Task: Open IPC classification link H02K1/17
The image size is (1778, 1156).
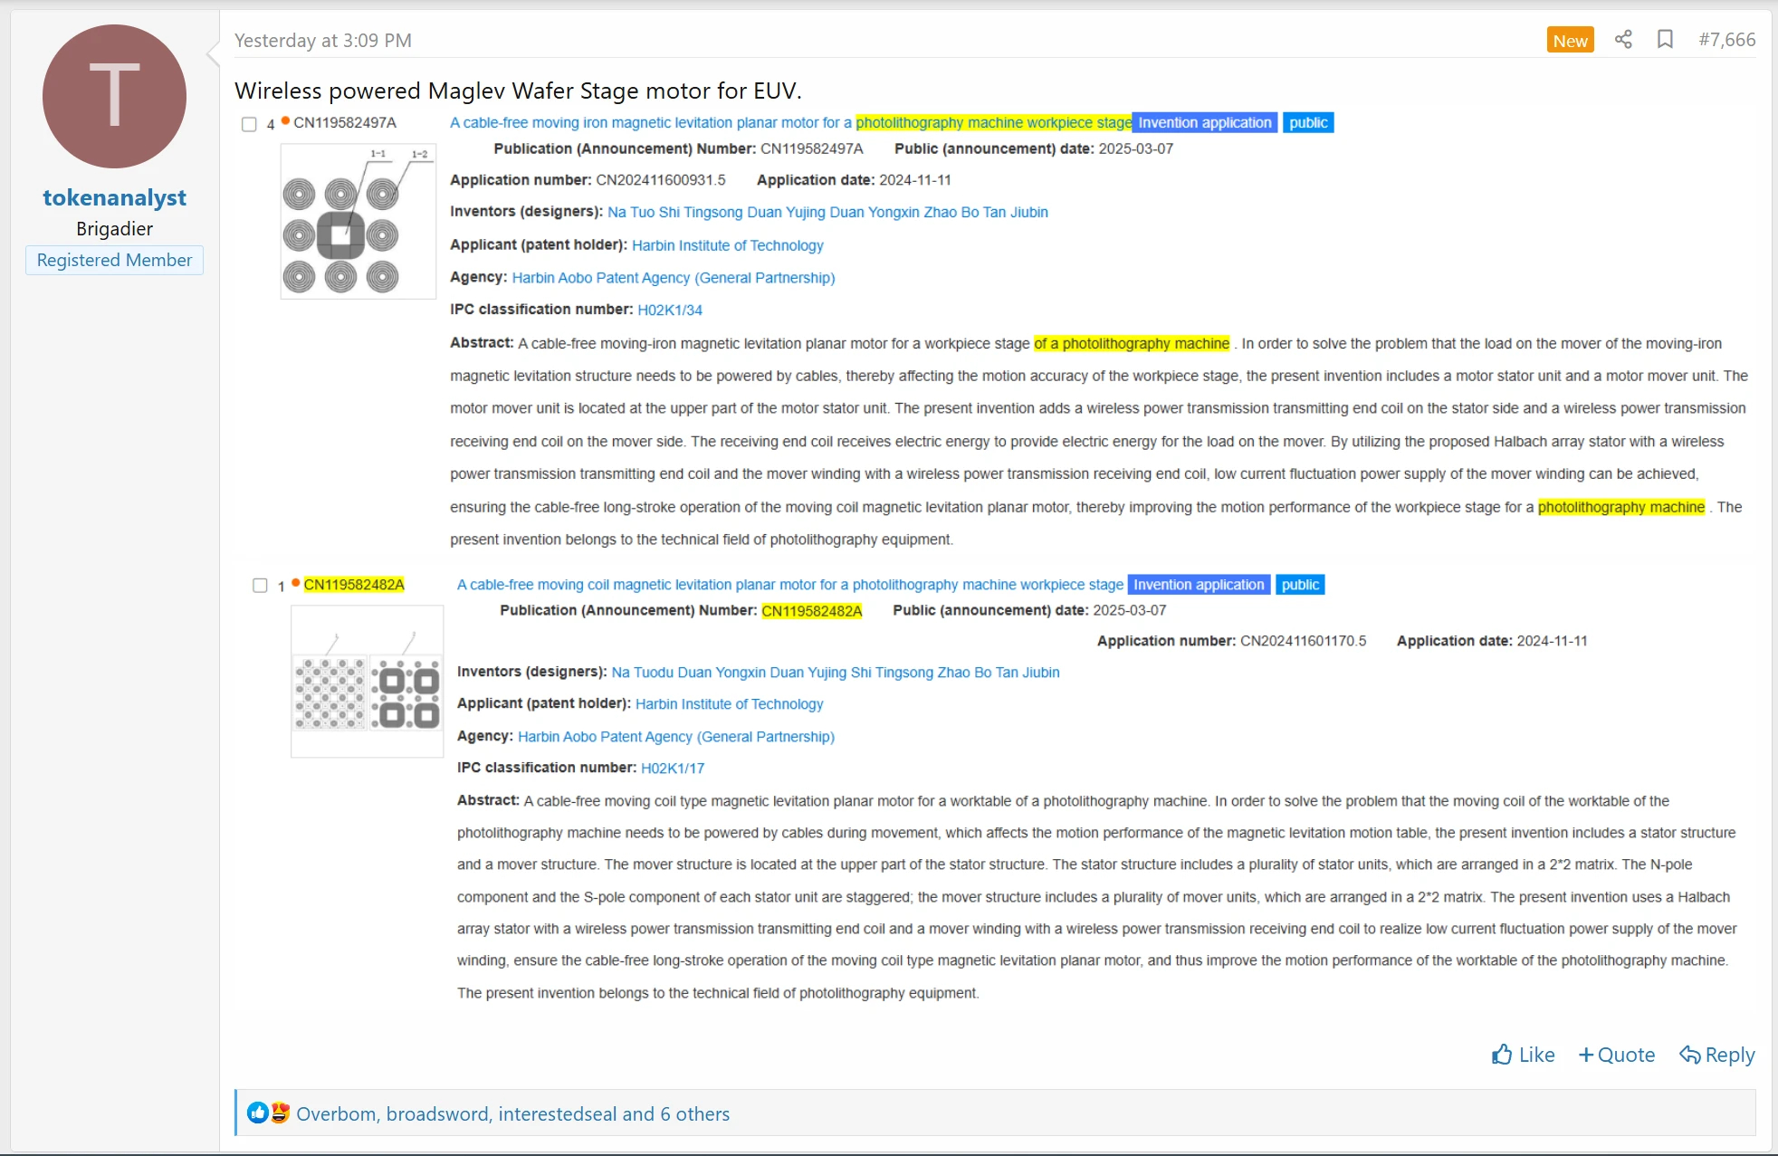Action: (673, 769)
